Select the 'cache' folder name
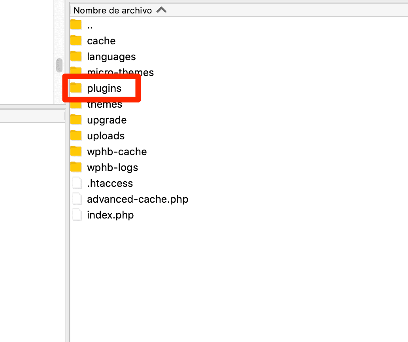The height and width of the screenshot is (342, 408). pyautogui.click(x=101, y=41)
